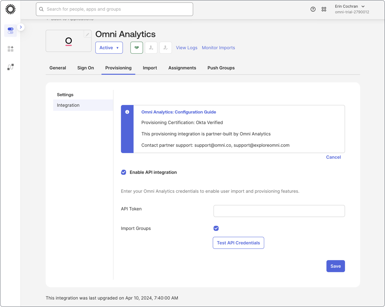Expand the sidebar with chevron arrow
Screen dimensions: 385x307
tap(21, 27)
